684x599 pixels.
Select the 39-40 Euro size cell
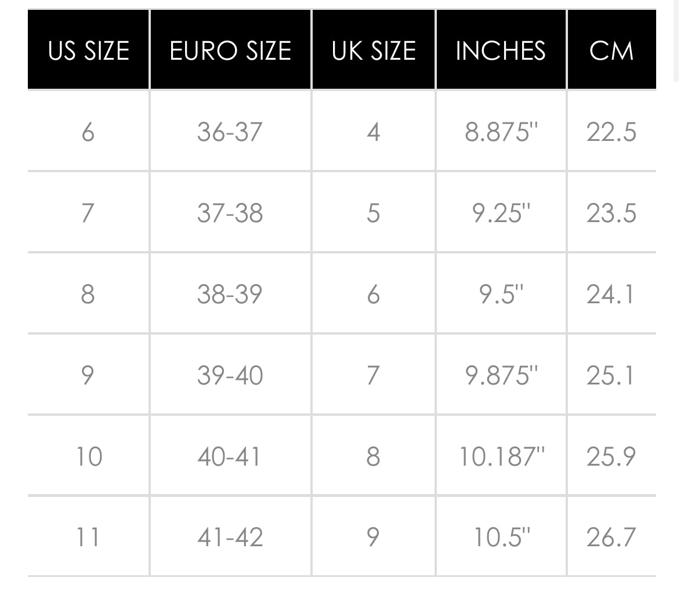click(230, 376)
